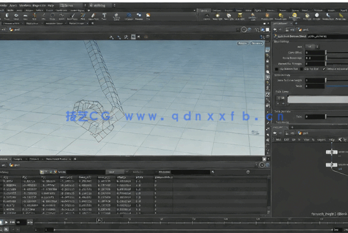The height and width of the screenshot is (233, 348).
Task: Click the Curve Offset slider
Action: pyautogui.click(x=337, y=52)
